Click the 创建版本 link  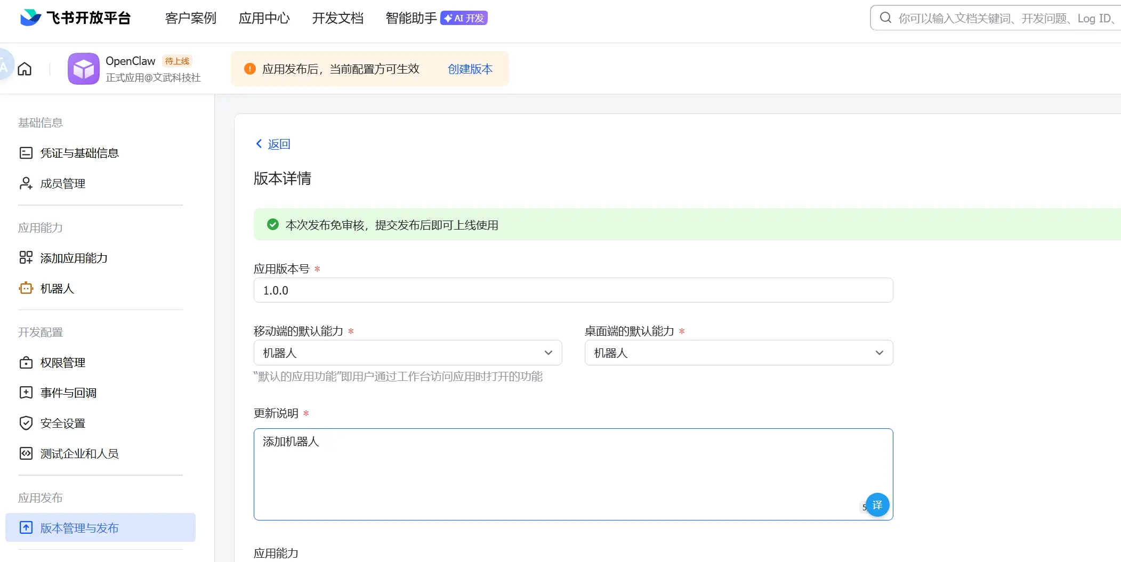[470, 69]
